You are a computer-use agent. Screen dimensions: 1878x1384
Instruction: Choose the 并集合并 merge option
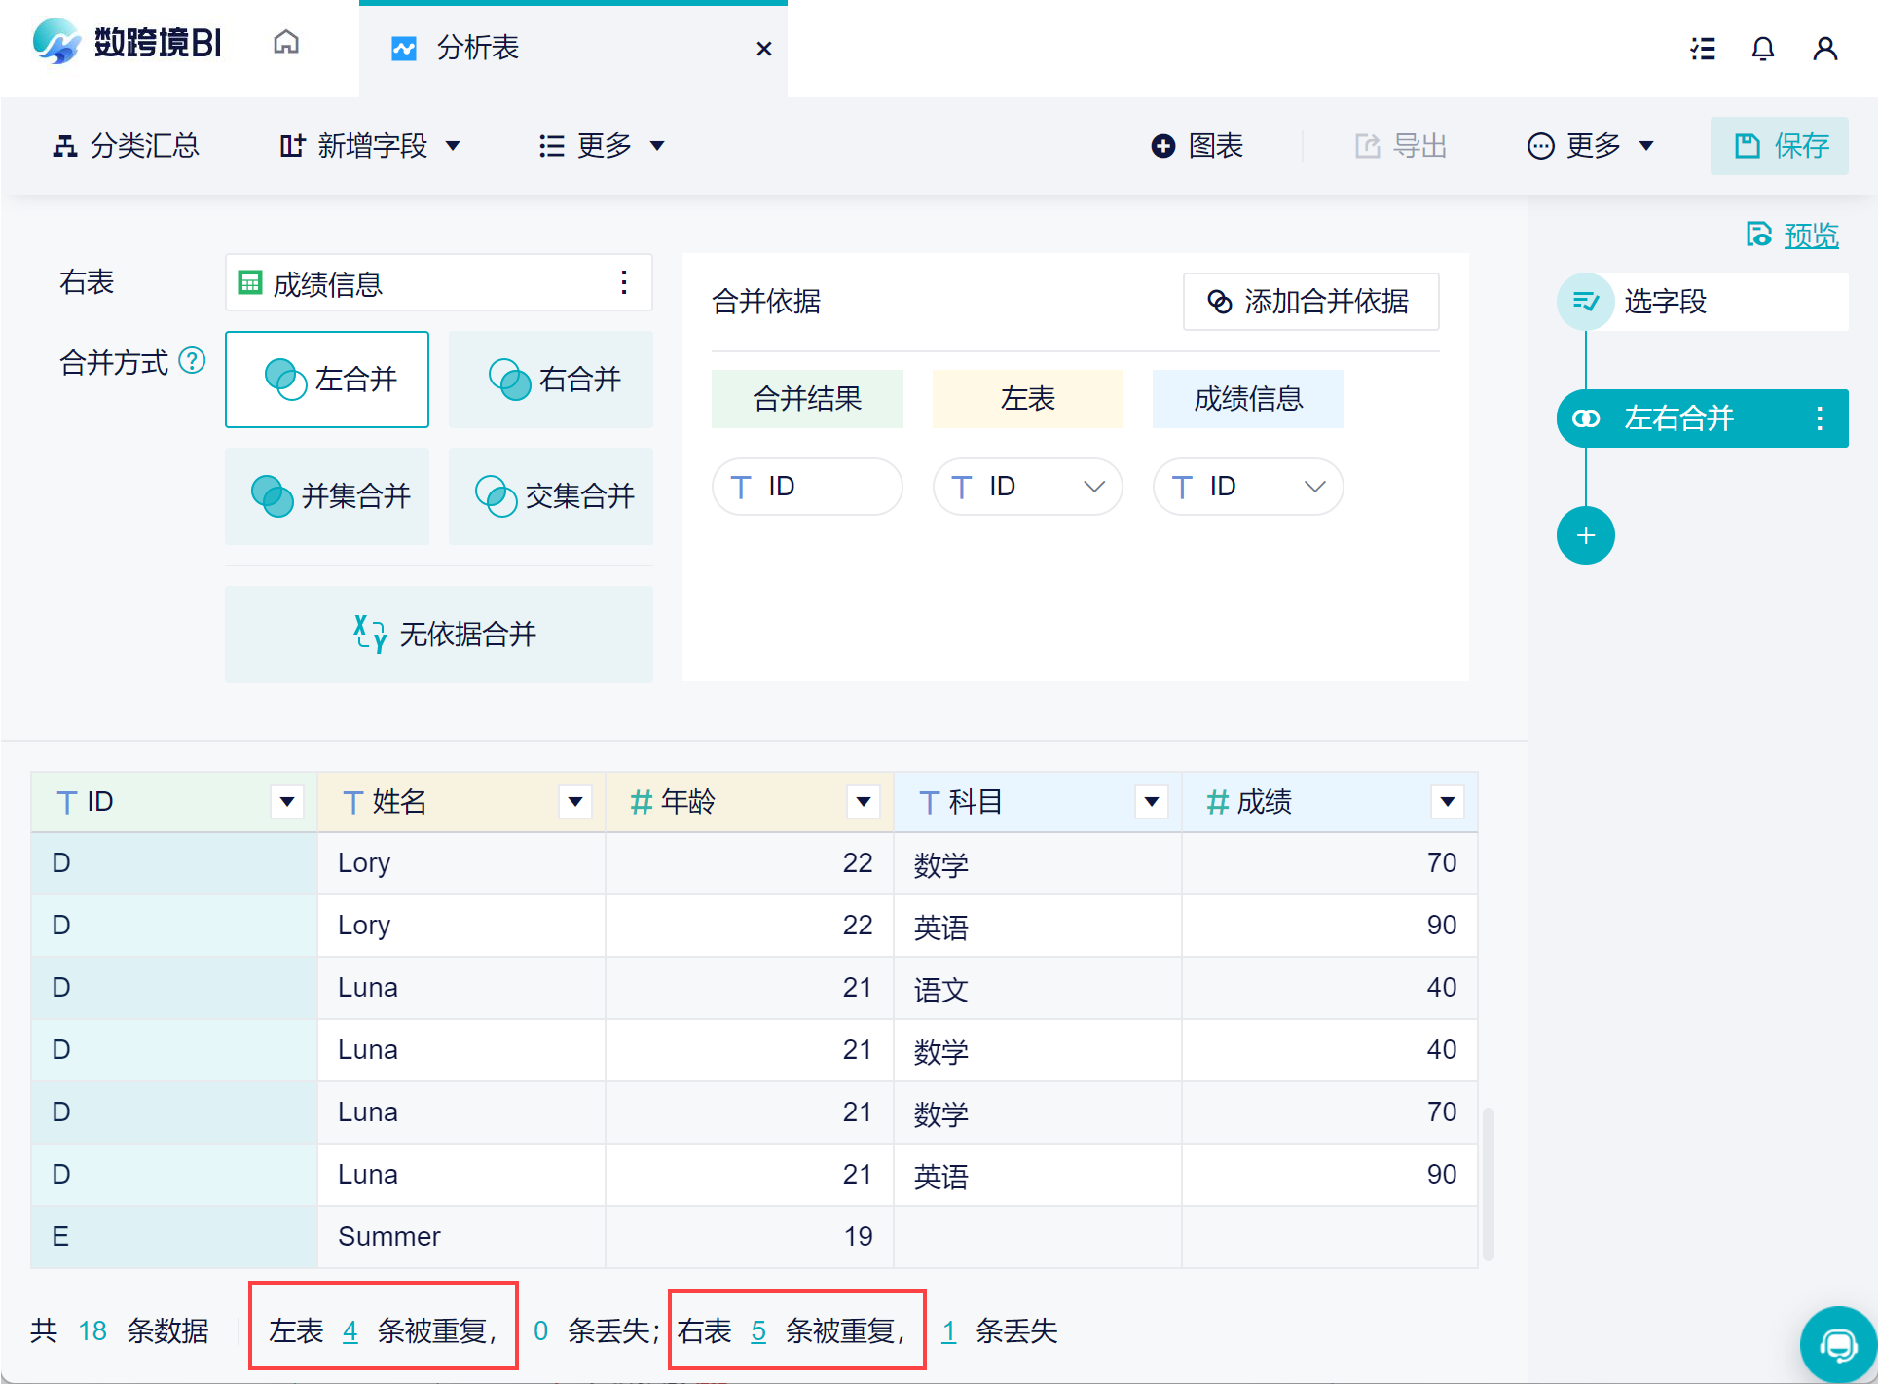[x=327, y=496]
